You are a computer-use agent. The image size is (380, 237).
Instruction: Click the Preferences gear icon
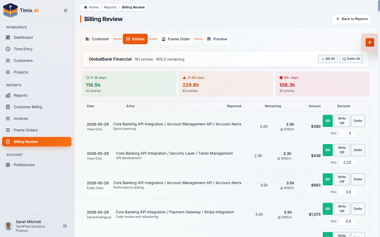(8, 165)
